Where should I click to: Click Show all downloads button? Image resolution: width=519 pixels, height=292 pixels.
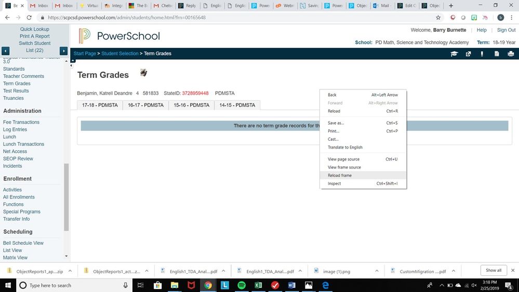click(494, 271)
